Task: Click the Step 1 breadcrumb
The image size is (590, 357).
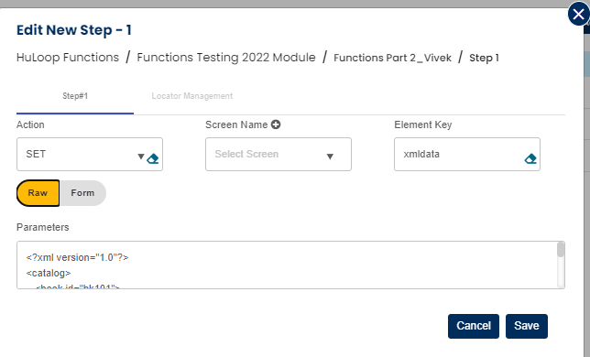Action: [484, 58]
